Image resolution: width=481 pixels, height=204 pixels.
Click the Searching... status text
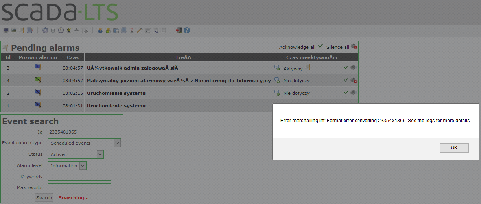click(x=74, y=198)
